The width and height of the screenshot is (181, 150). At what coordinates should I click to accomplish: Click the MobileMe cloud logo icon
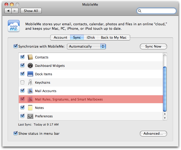coord(14,26)
